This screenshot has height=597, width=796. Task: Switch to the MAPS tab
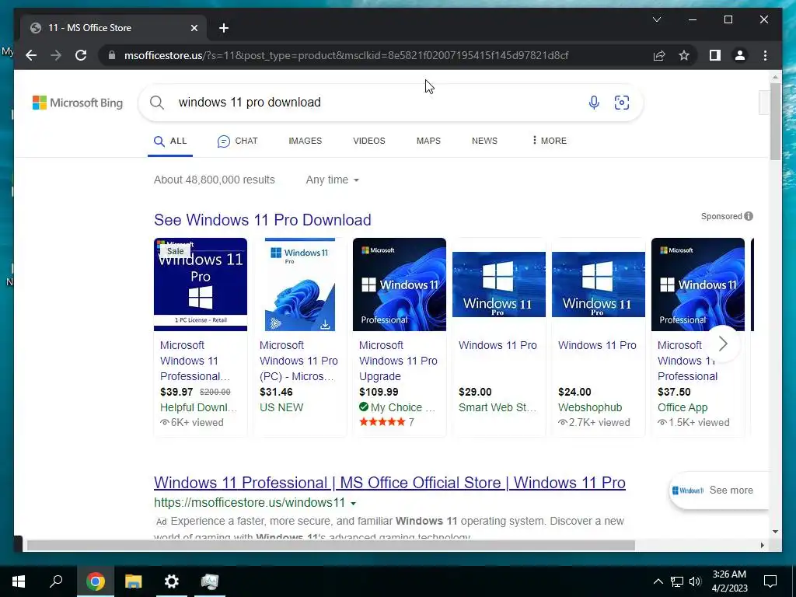(x=428, y=141)
